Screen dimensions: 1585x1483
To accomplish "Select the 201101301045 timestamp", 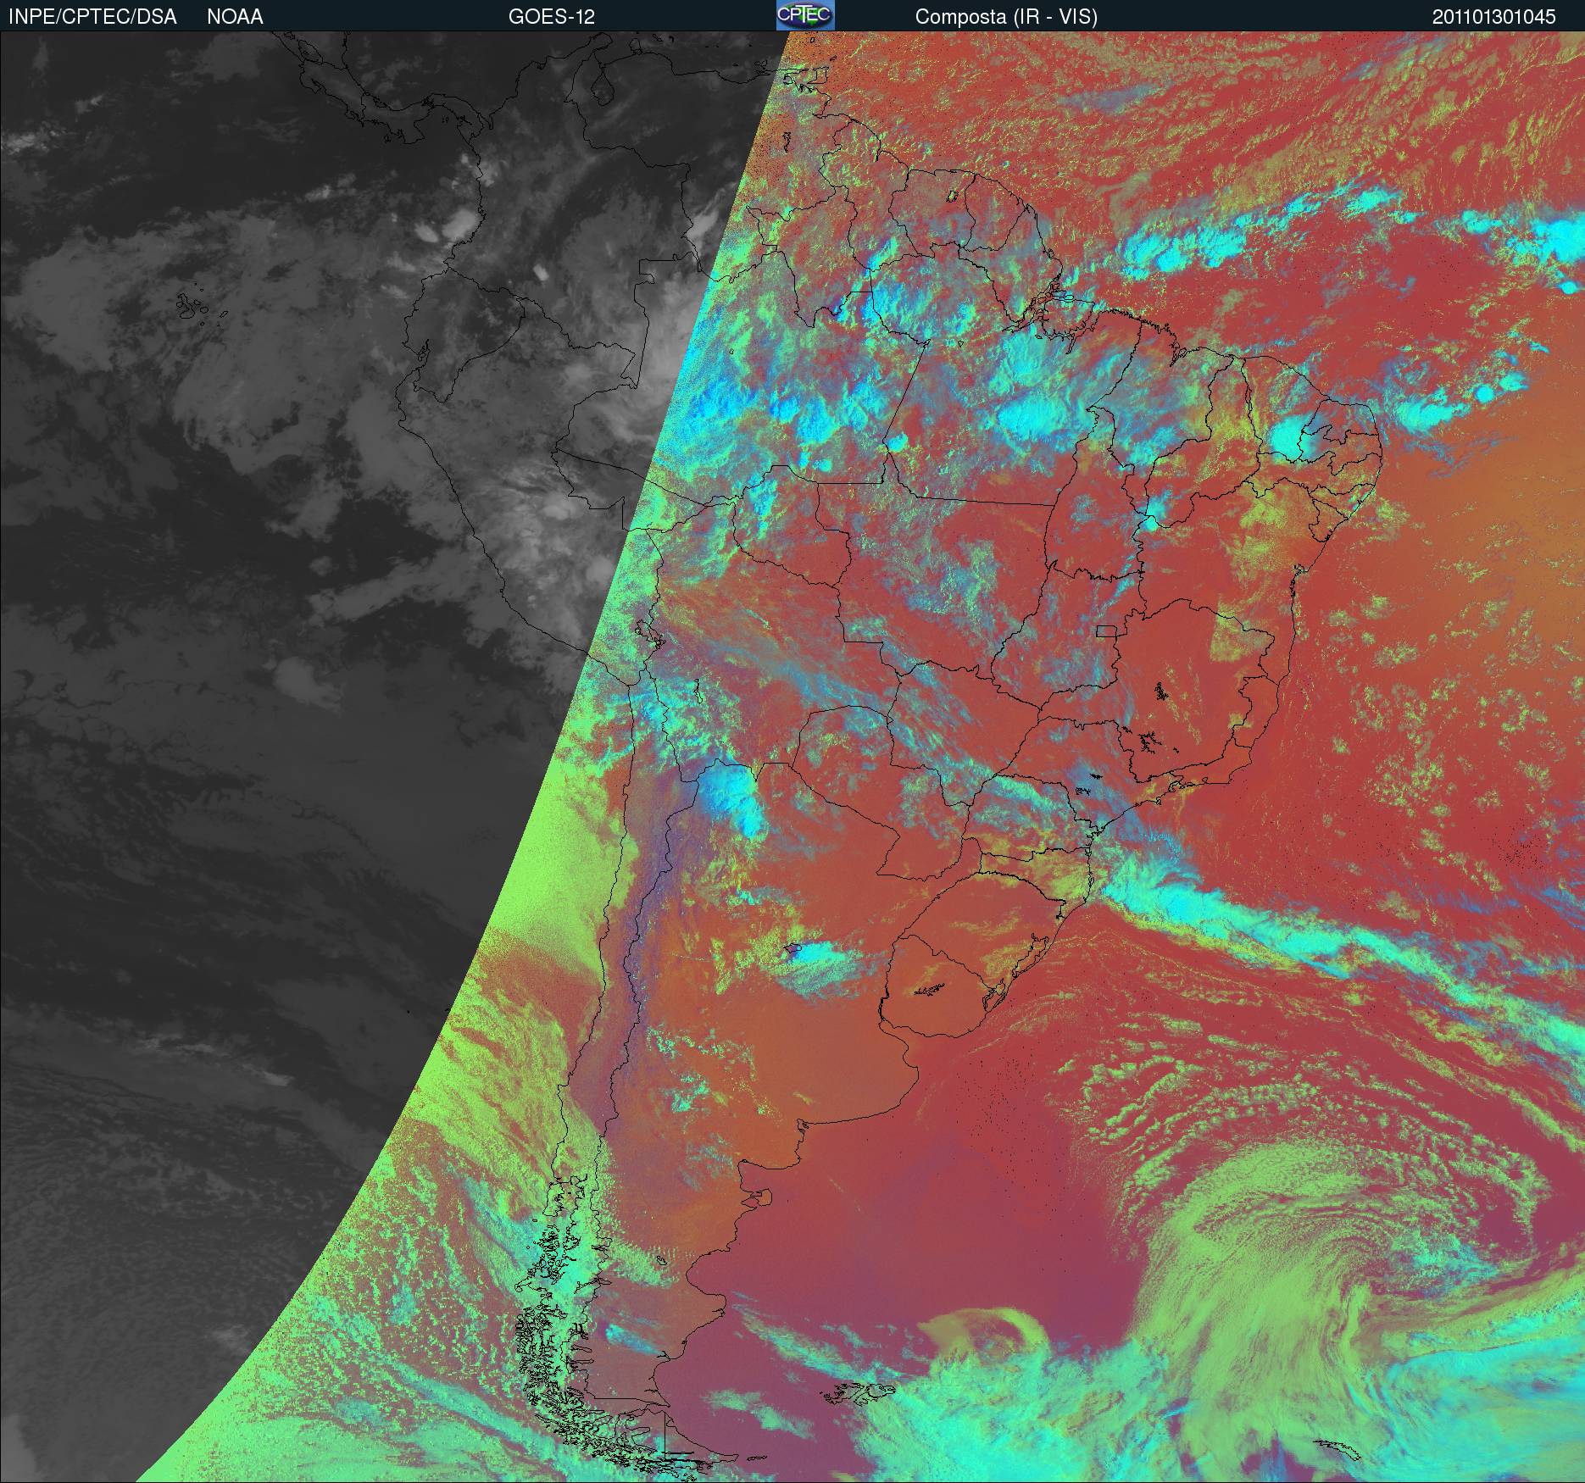I will pos(1494,17).
